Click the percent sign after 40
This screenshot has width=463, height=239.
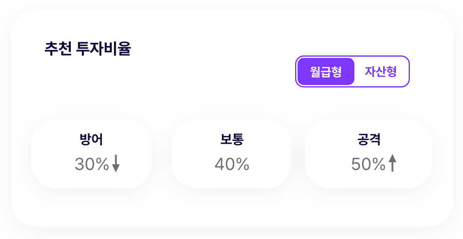(242, 165)
